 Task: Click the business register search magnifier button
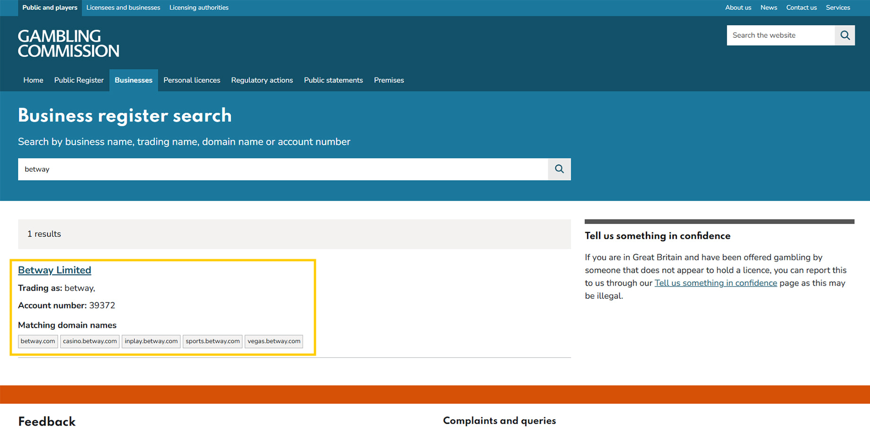coord(559,169)
